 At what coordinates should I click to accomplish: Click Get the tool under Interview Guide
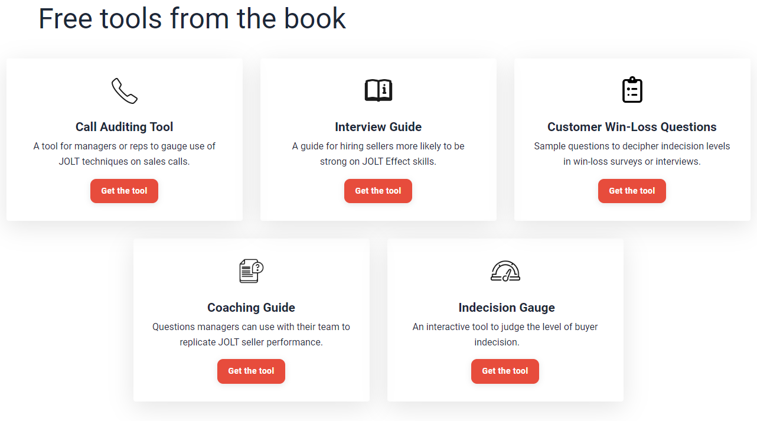tap(378, 191)
